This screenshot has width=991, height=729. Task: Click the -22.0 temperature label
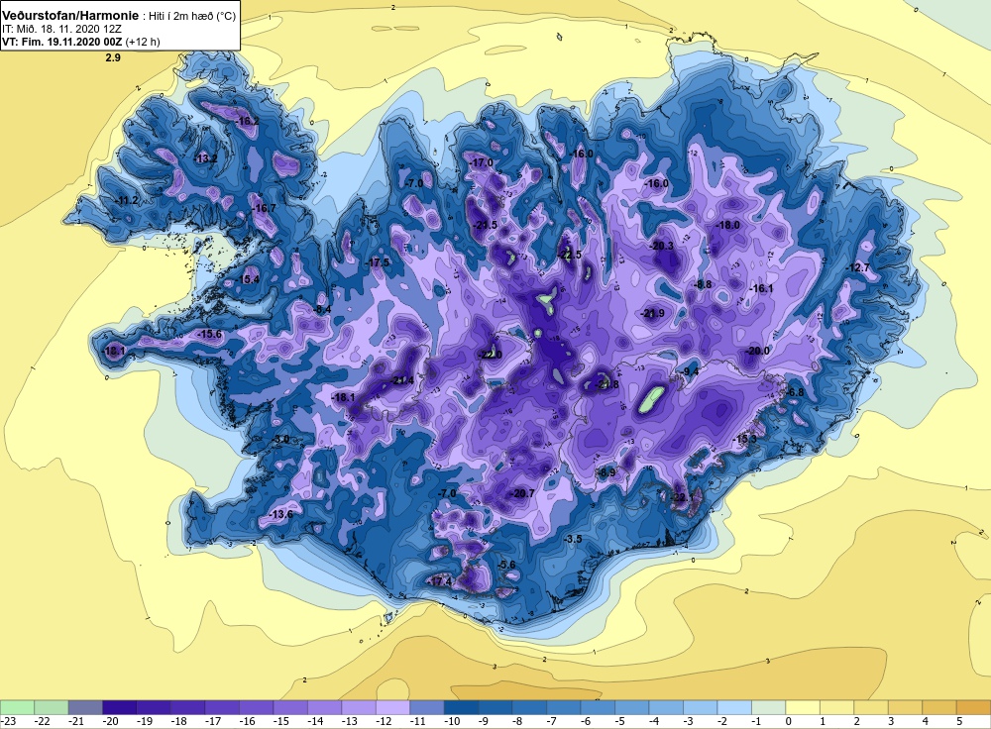[x=490, y=355]
